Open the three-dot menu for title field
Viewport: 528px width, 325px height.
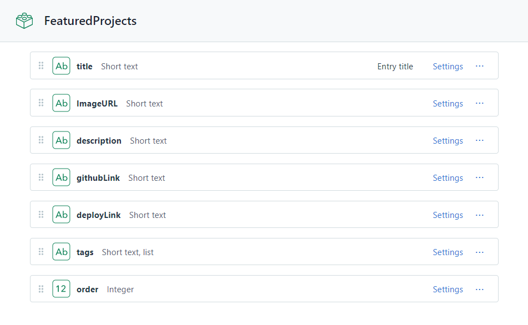[480, 66]
